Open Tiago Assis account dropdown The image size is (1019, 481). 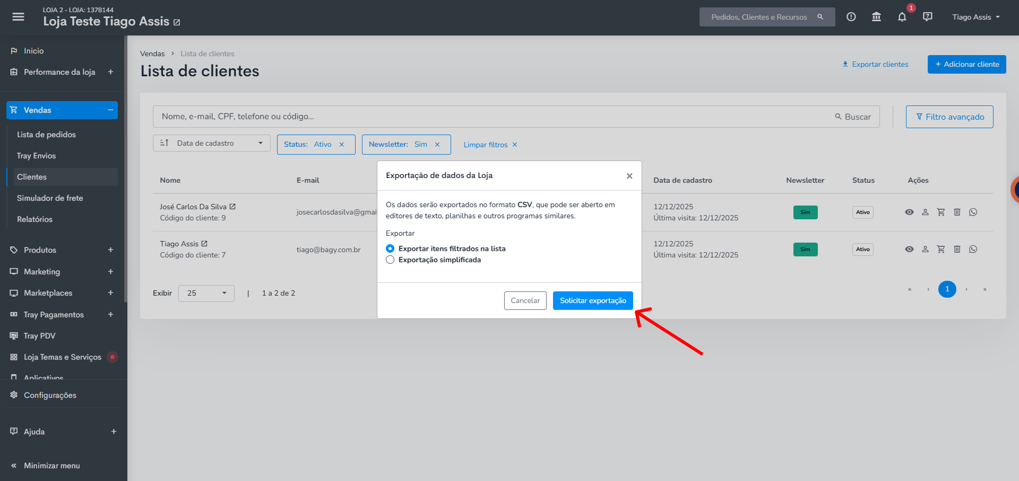point(976,17)
